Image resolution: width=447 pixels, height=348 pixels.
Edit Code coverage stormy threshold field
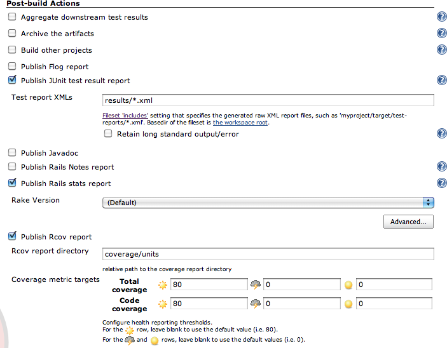(x=301, y=304)
